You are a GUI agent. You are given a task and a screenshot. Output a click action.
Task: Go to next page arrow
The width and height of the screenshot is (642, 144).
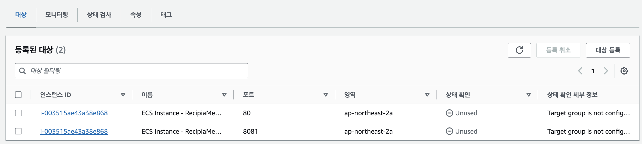[606, 71]
